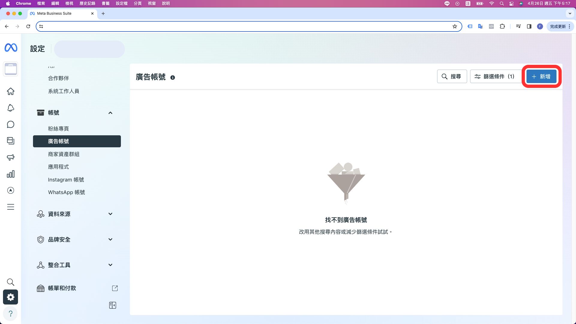Open macOS Control Center icon
The width and height of the screenshot is (576, 324).
click(x=511, y=4)
